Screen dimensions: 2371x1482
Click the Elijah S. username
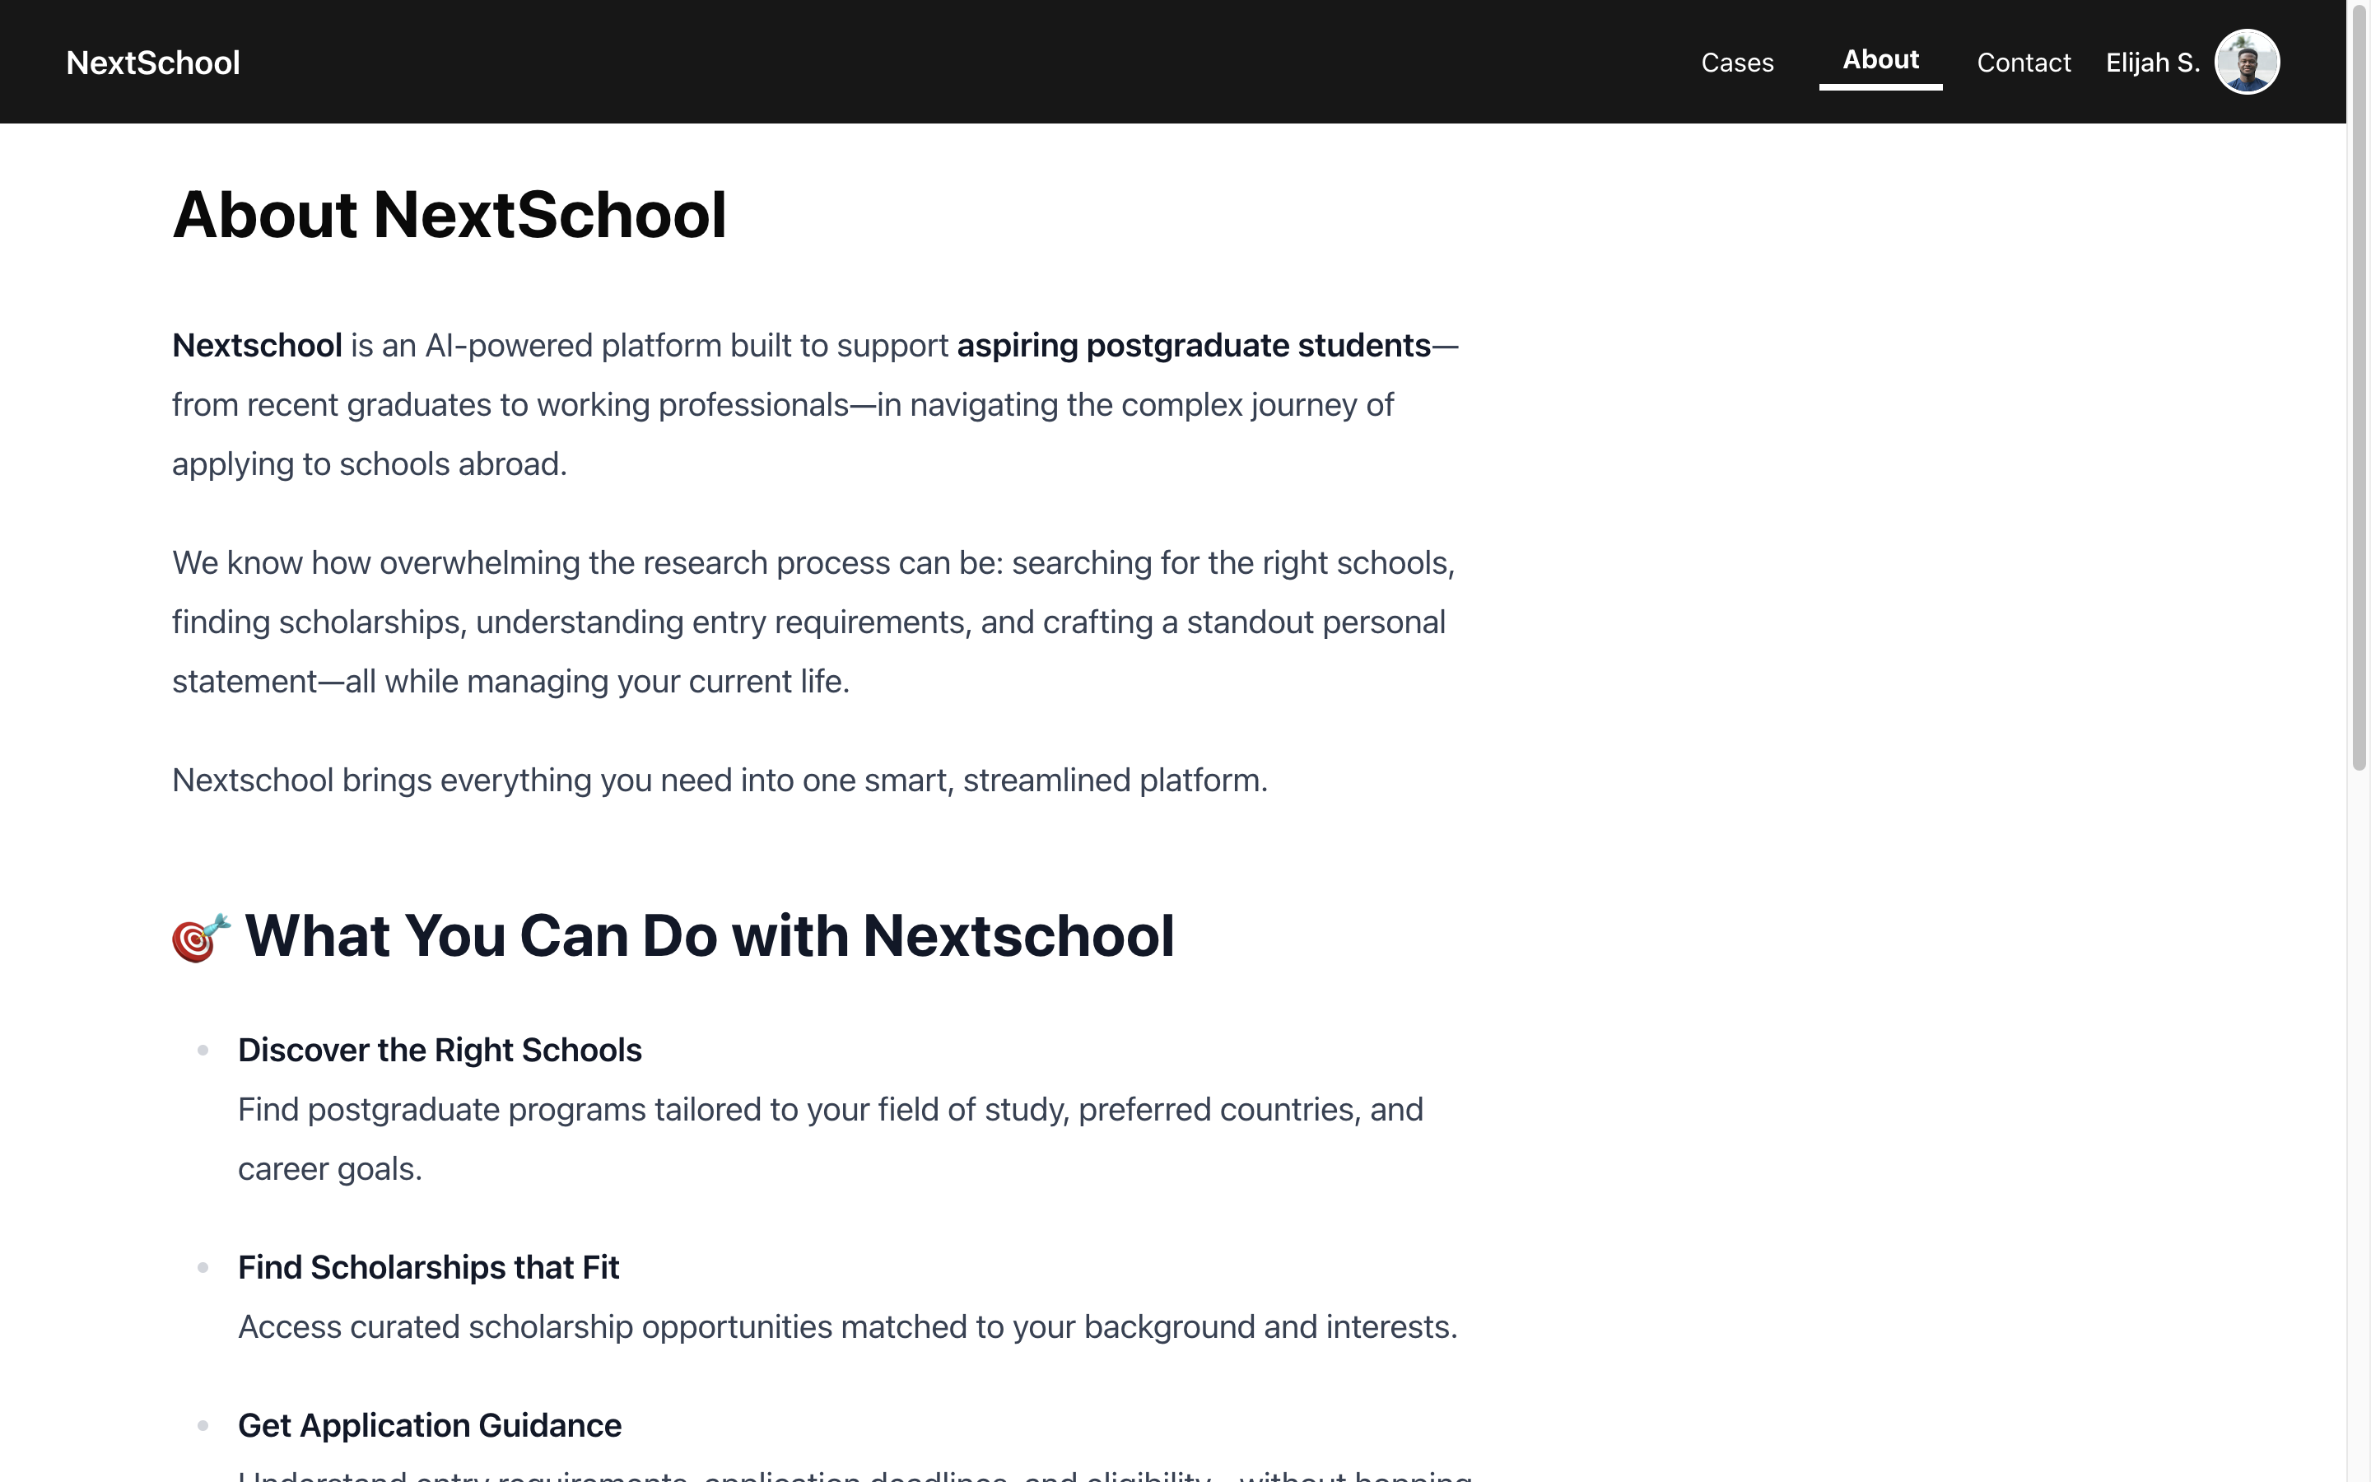tap(2151, 63)
